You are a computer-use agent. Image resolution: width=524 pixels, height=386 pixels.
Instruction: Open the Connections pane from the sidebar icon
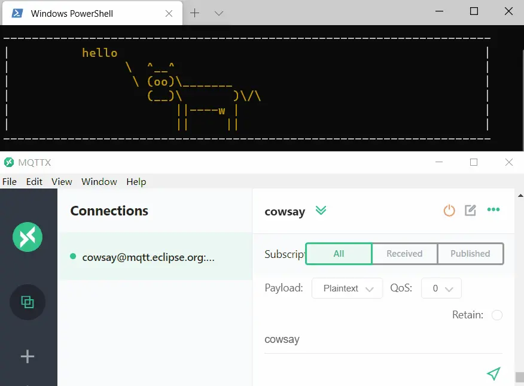click(x=28, y=302)
